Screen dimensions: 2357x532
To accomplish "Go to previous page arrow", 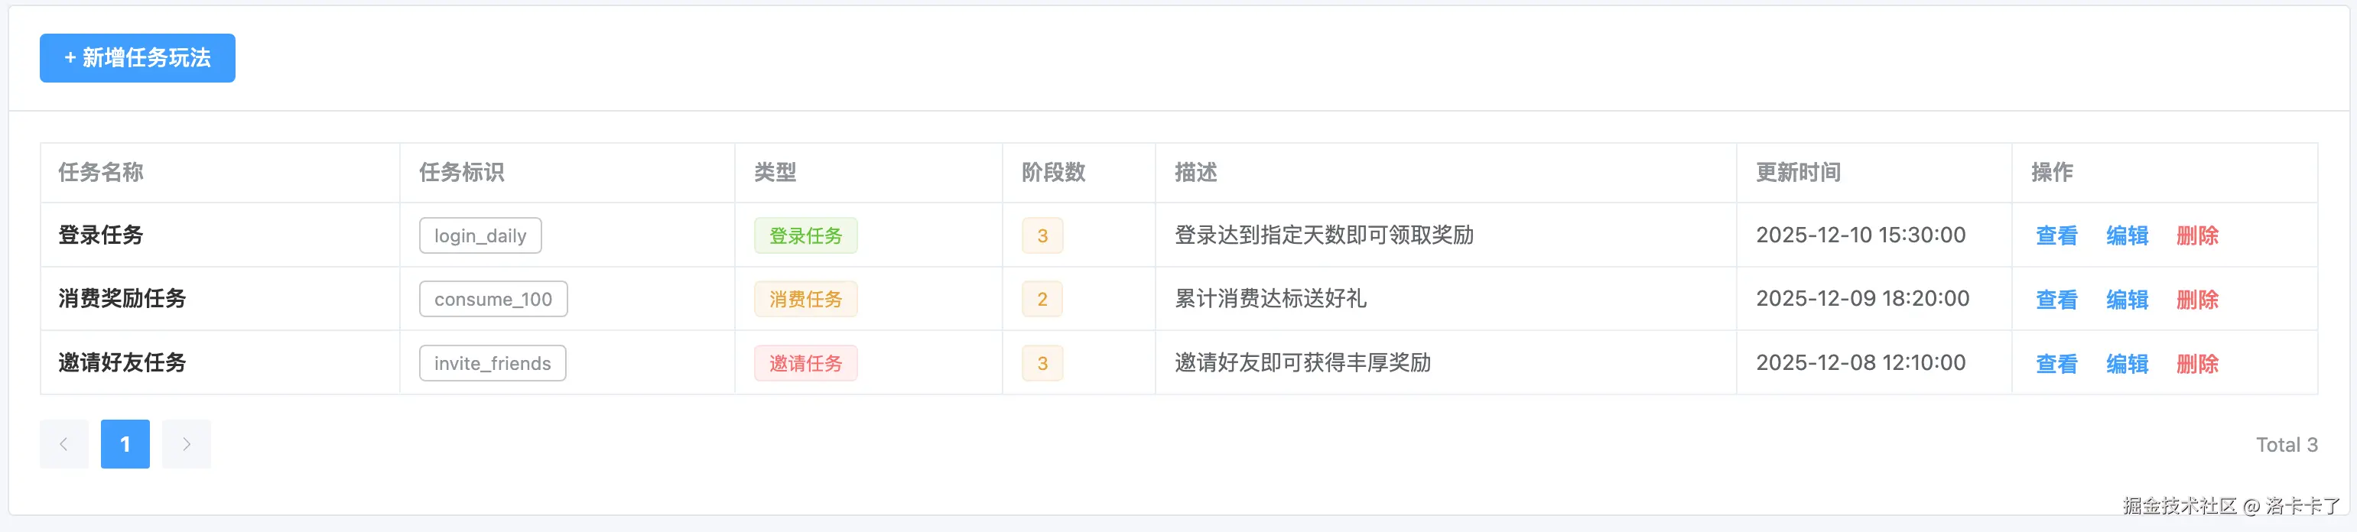I will coord(64,444).
